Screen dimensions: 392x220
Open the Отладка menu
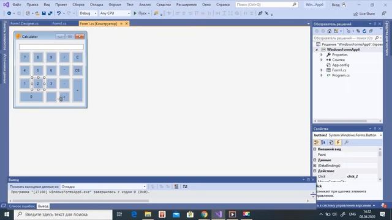(x=97, y=4)
